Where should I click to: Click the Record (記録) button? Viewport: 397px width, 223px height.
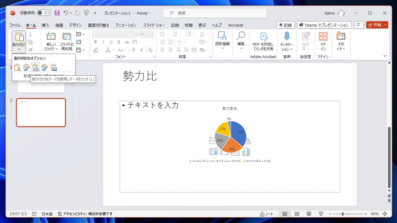[x=286, y=25]
